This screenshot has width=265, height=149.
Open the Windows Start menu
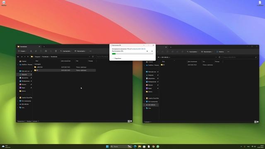click(107, 147)
